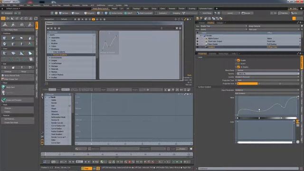This screenshot has height=171, width=304.
Task: Click the Edit Gradient button
Action: 267,94
